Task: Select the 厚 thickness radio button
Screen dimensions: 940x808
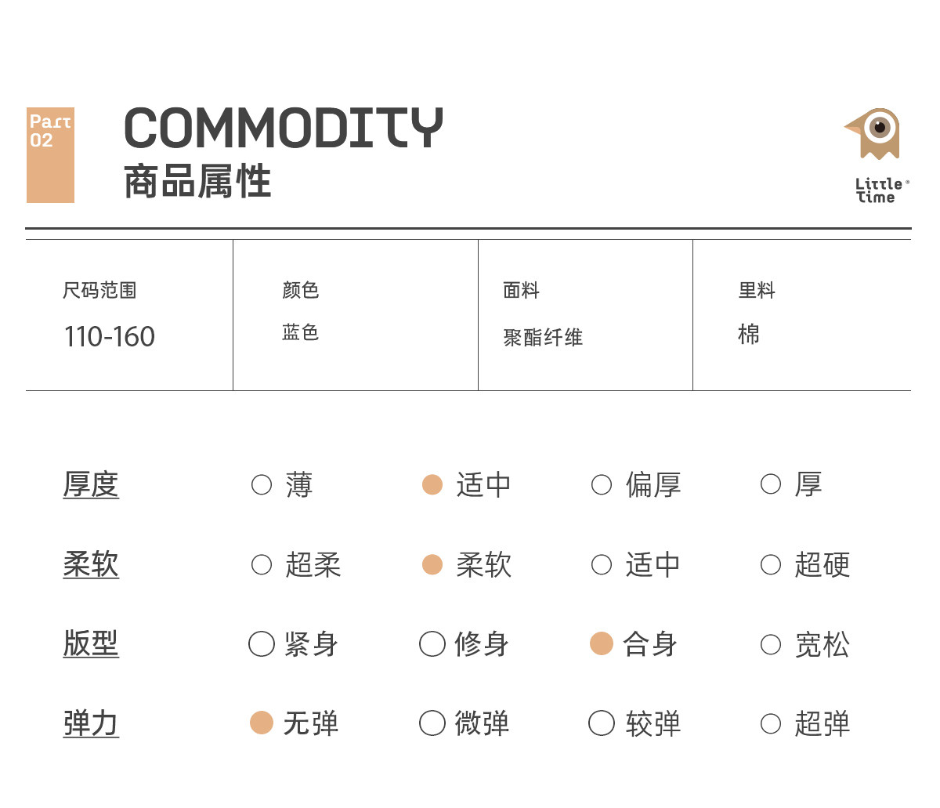Action: (771, 485)
